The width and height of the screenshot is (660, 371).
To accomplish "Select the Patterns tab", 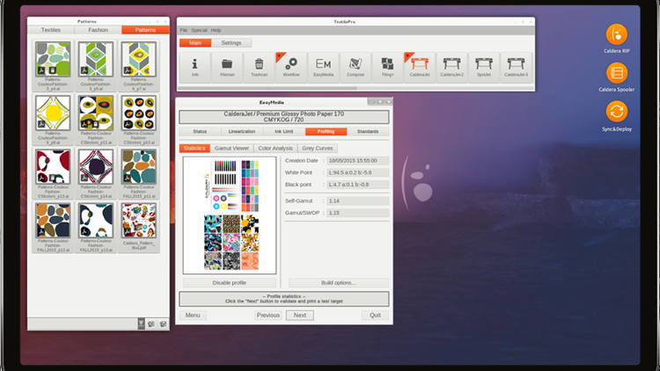I will 145,30.
